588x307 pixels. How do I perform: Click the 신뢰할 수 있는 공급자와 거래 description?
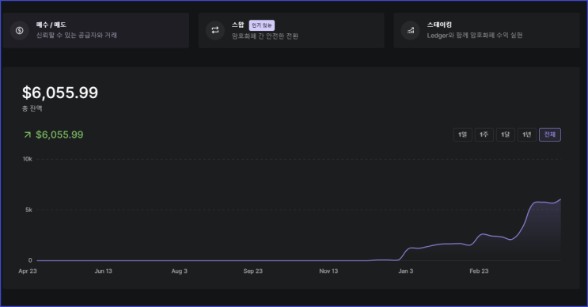(77, 36)
